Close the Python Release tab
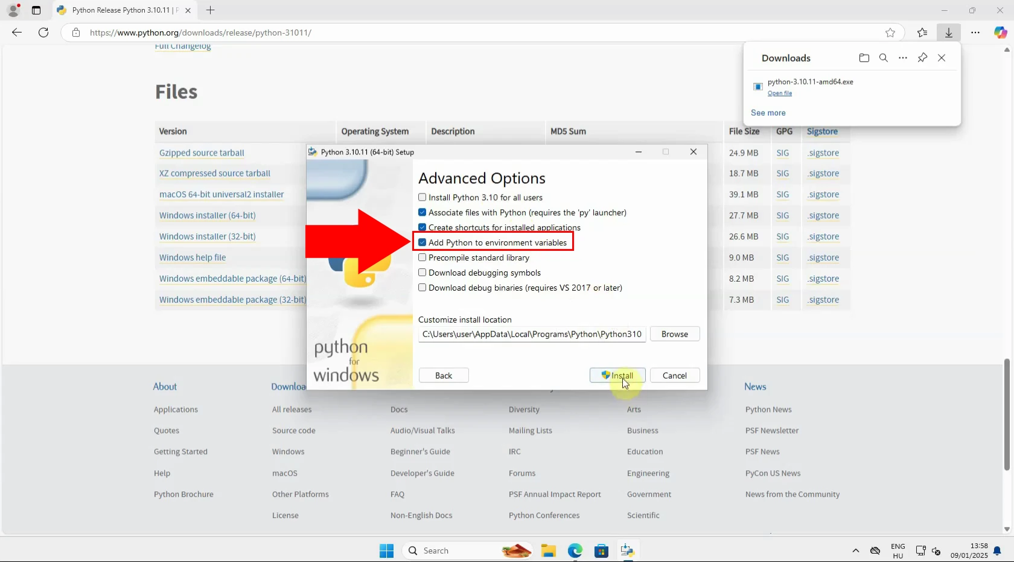 [x=188, y=10]
